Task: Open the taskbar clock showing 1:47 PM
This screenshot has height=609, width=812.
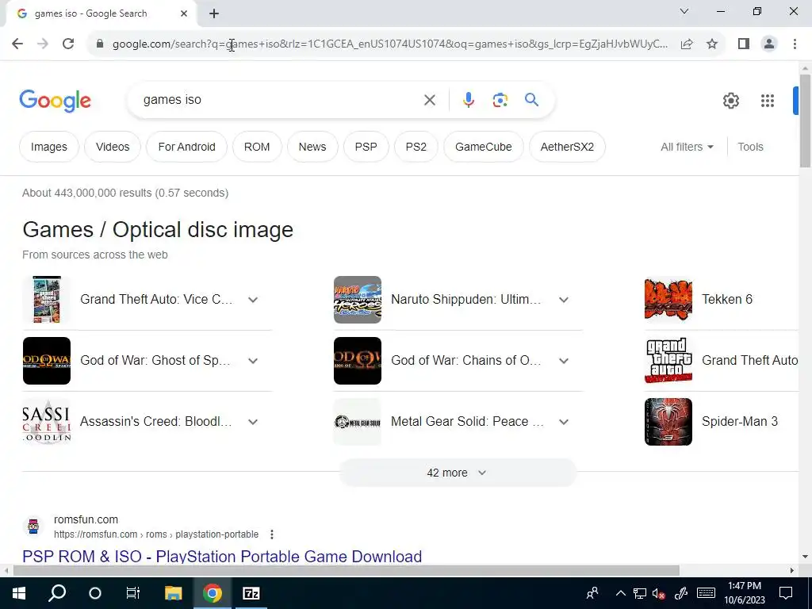Action: tap(745, 593)
